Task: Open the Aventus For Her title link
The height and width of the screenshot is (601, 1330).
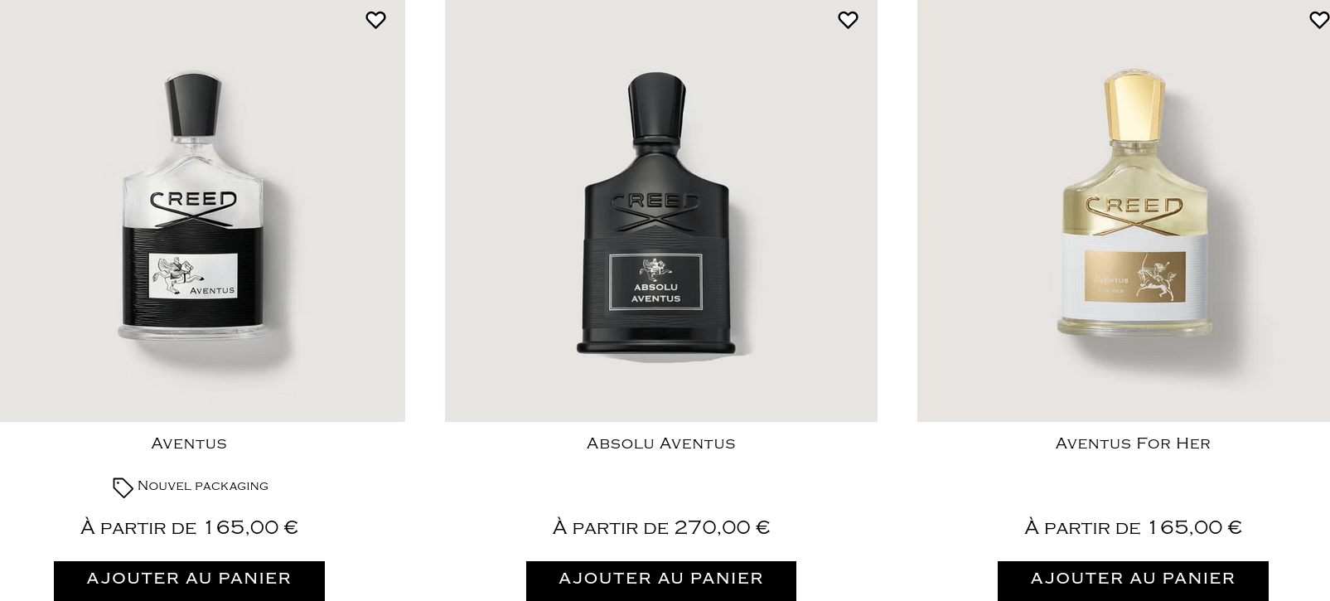Action: [1133, 443]
